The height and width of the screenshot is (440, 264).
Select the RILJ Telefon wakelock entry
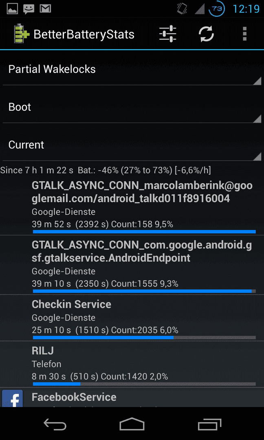click(x=132, y=364)
